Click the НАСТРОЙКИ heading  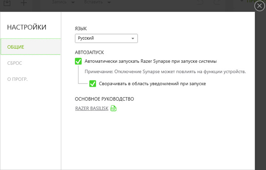click(x=27, y=27)
